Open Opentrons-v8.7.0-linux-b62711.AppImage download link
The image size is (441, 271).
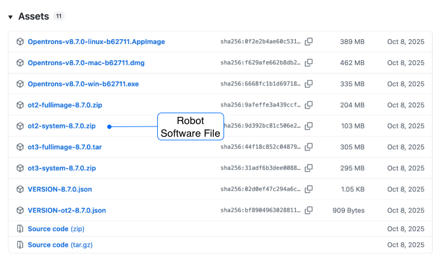point(96,42)
